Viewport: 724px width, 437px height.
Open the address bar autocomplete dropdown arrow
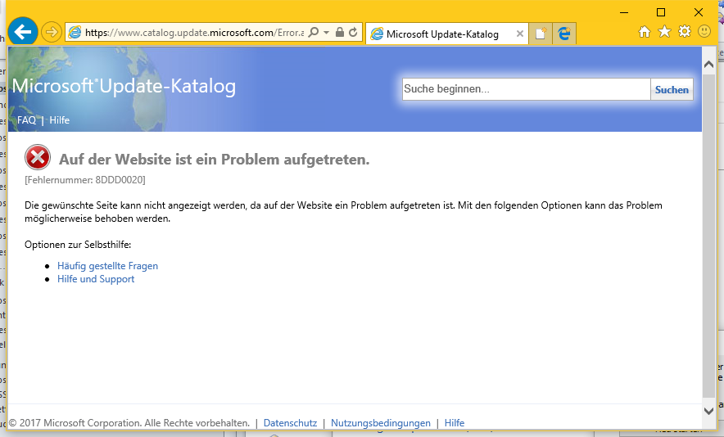[327, 32]
